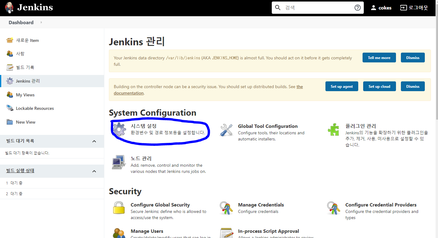Click the Tell me more button
Screen dimensions: 438x238
pos(379,58)
